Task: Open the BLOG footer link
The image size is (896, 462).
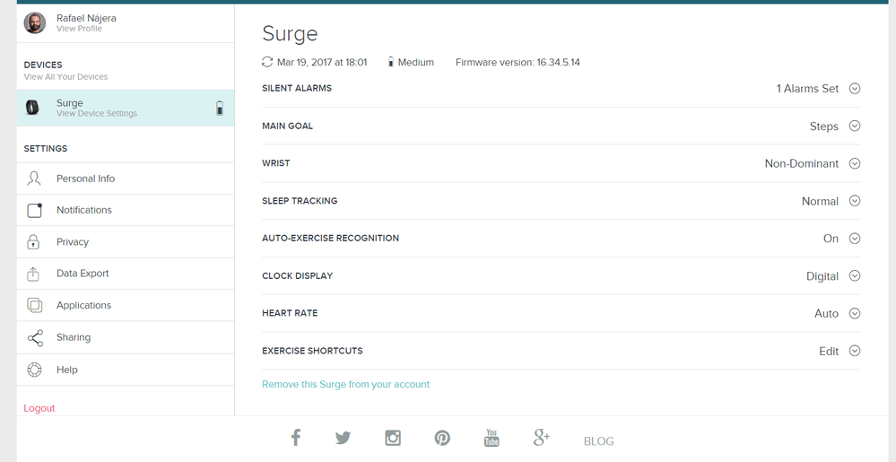Action: click(x=598, y=441)
